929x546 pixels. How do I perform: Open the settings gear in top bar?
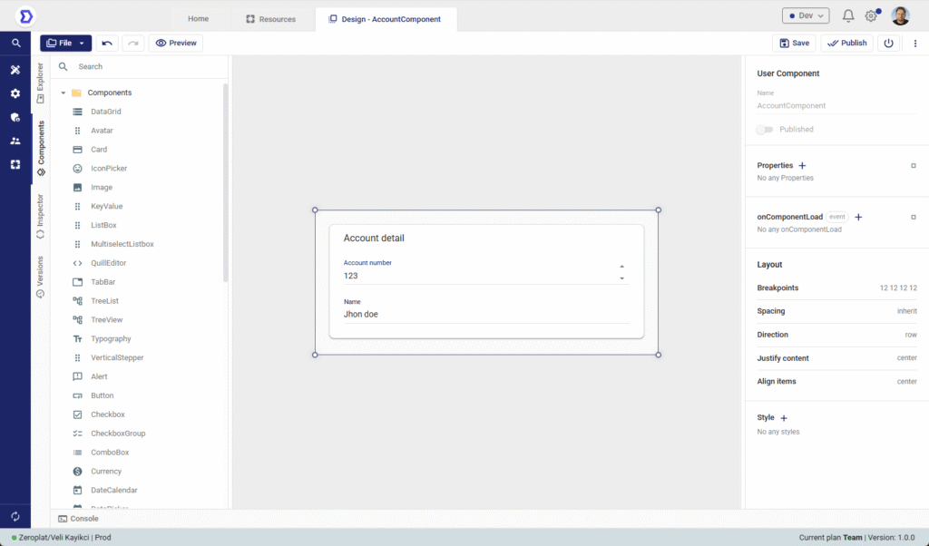[x=871, y=16]
